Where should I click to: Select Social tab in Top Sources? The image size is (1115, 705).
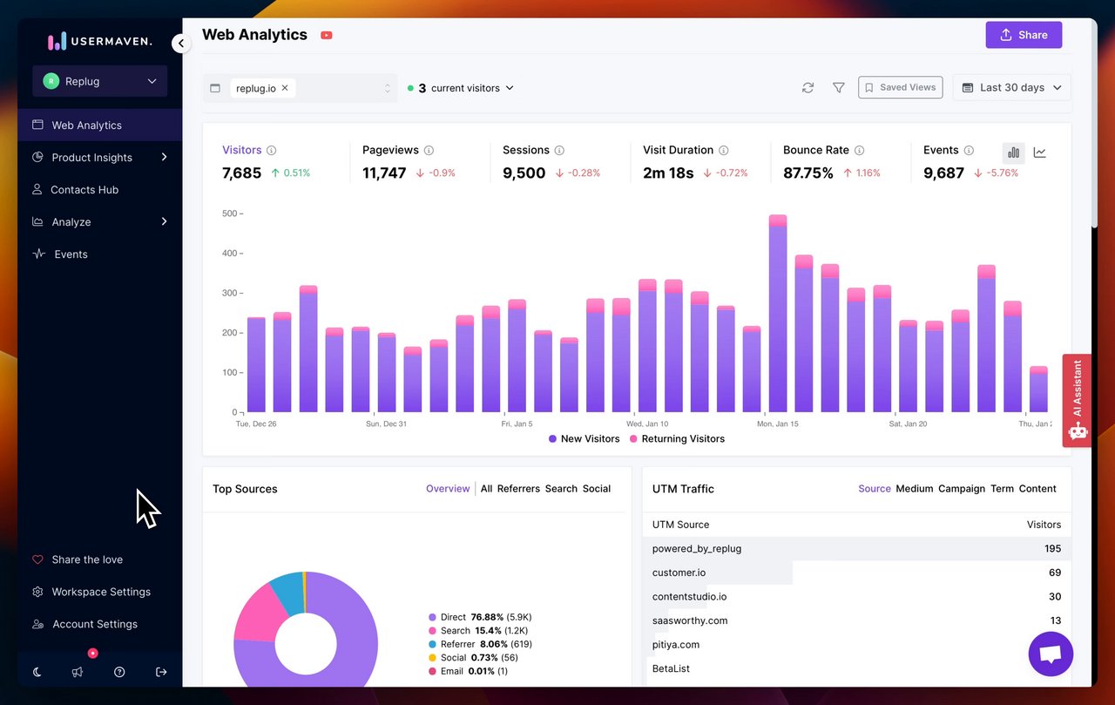coord(597,489)
